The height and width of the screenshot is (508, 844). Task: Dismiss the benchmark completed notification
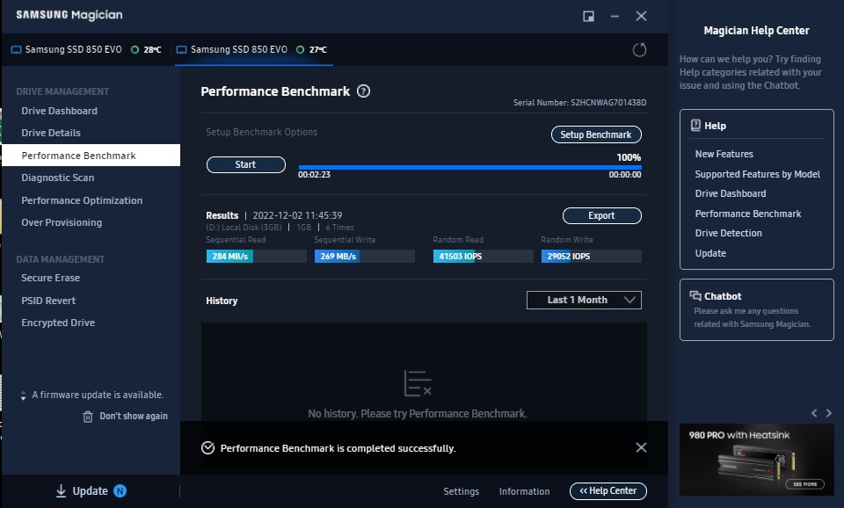click(x=641, y=447)
